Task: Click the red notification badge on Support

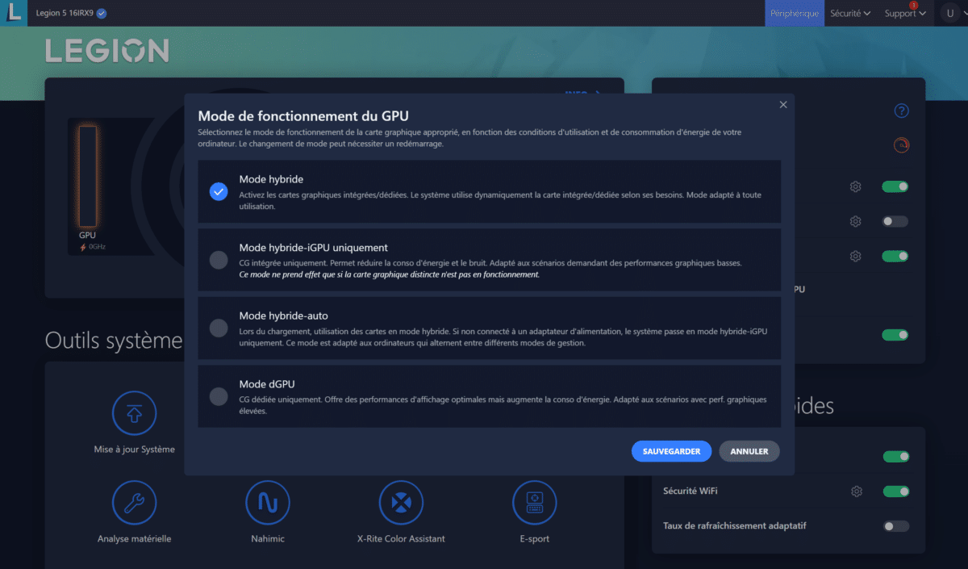Action: (914, 6)
